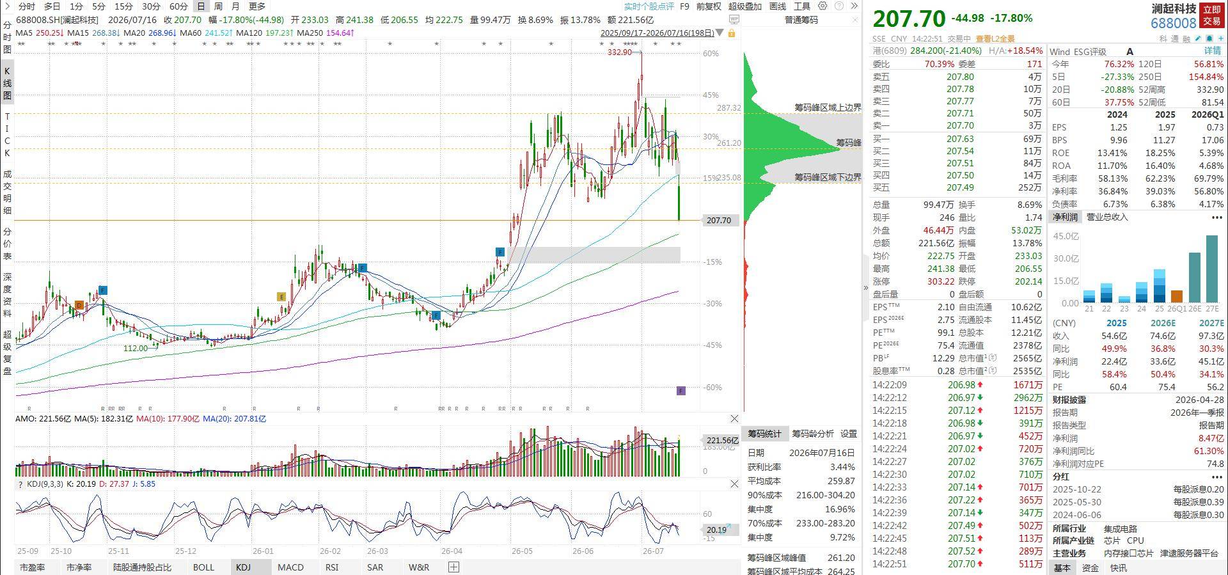This screenshot has width=1228, height=575.
Task: Toggle the orange lock icon beside date range
Action: [732, 33]
